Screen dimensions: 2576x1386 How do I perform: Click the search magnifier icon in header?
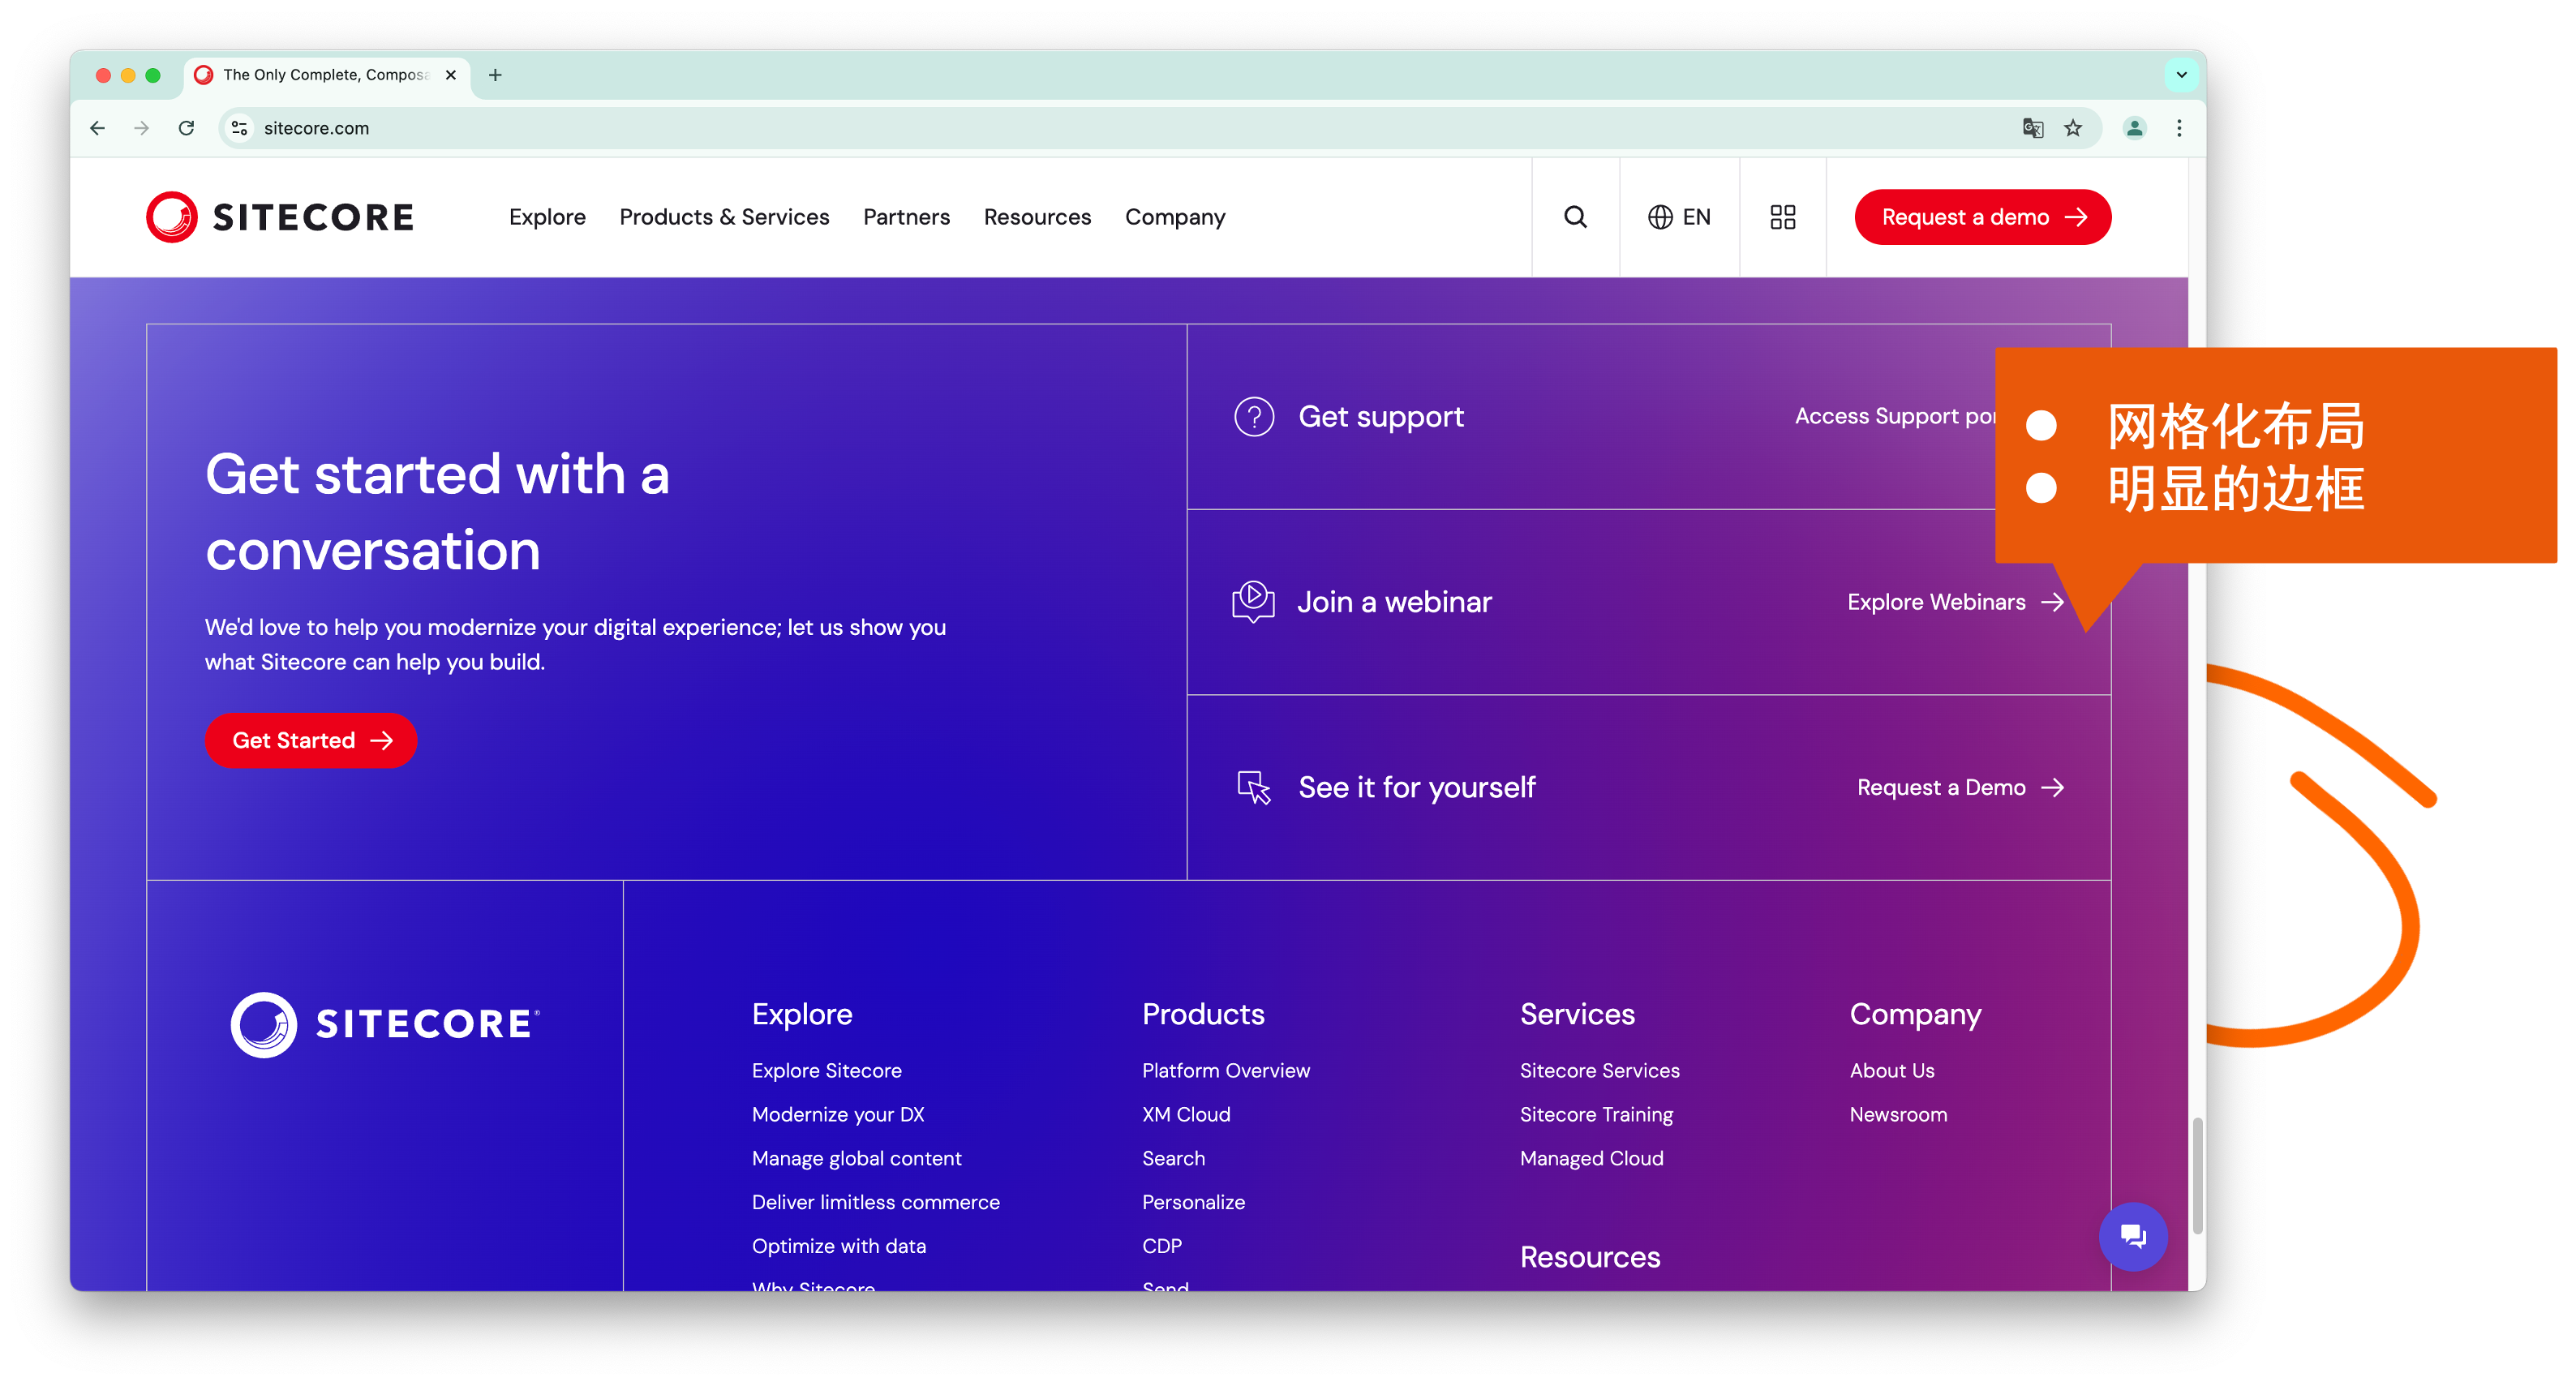click(x=1575, y=217)
